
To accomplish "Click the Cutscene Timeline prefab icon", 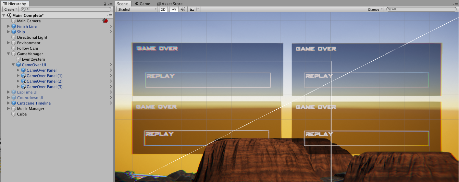I will (x=14, y=103).
